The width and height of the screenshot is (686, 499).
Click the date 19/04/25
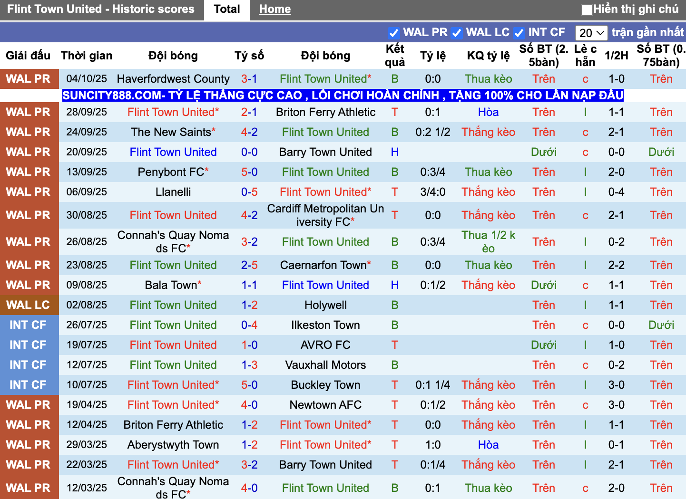(87, 405)
